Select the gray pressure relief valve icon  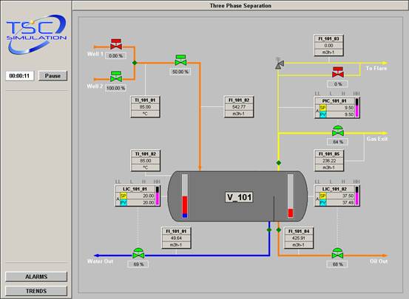point(280,63)
